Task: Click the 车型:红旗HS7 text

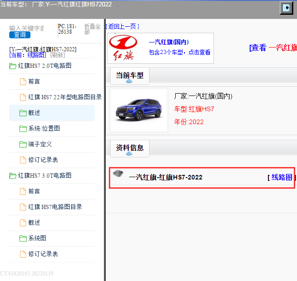Action: (194, 109)
